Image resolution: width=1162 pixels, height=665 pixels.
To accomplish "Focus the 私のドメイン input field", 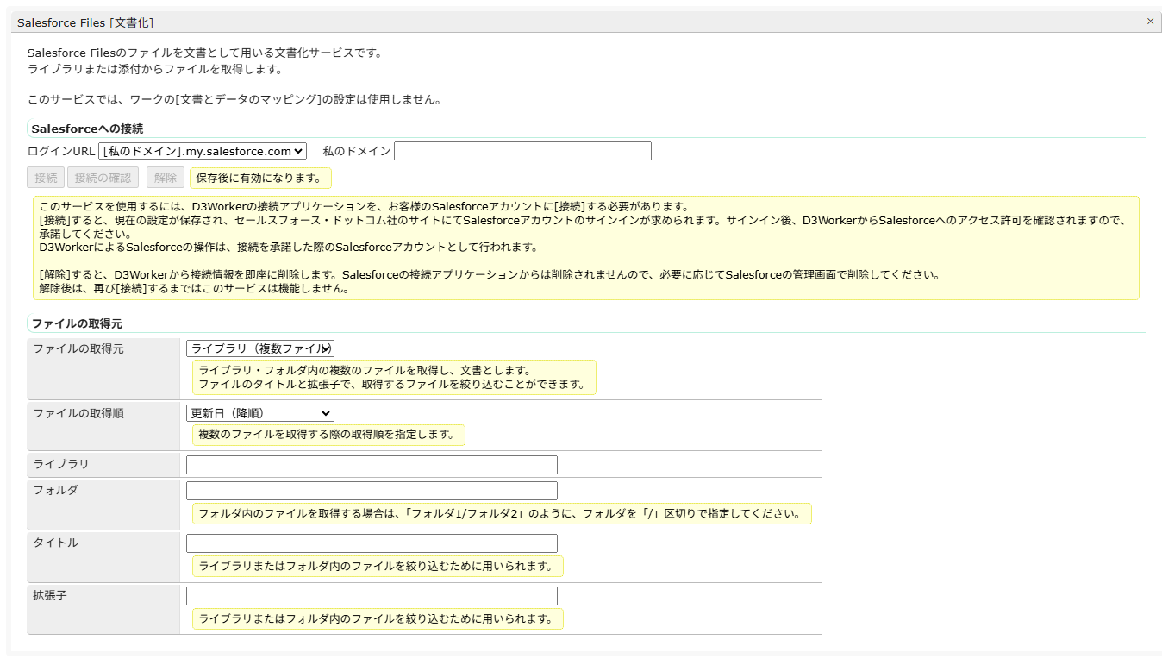I will click(522, 151).
